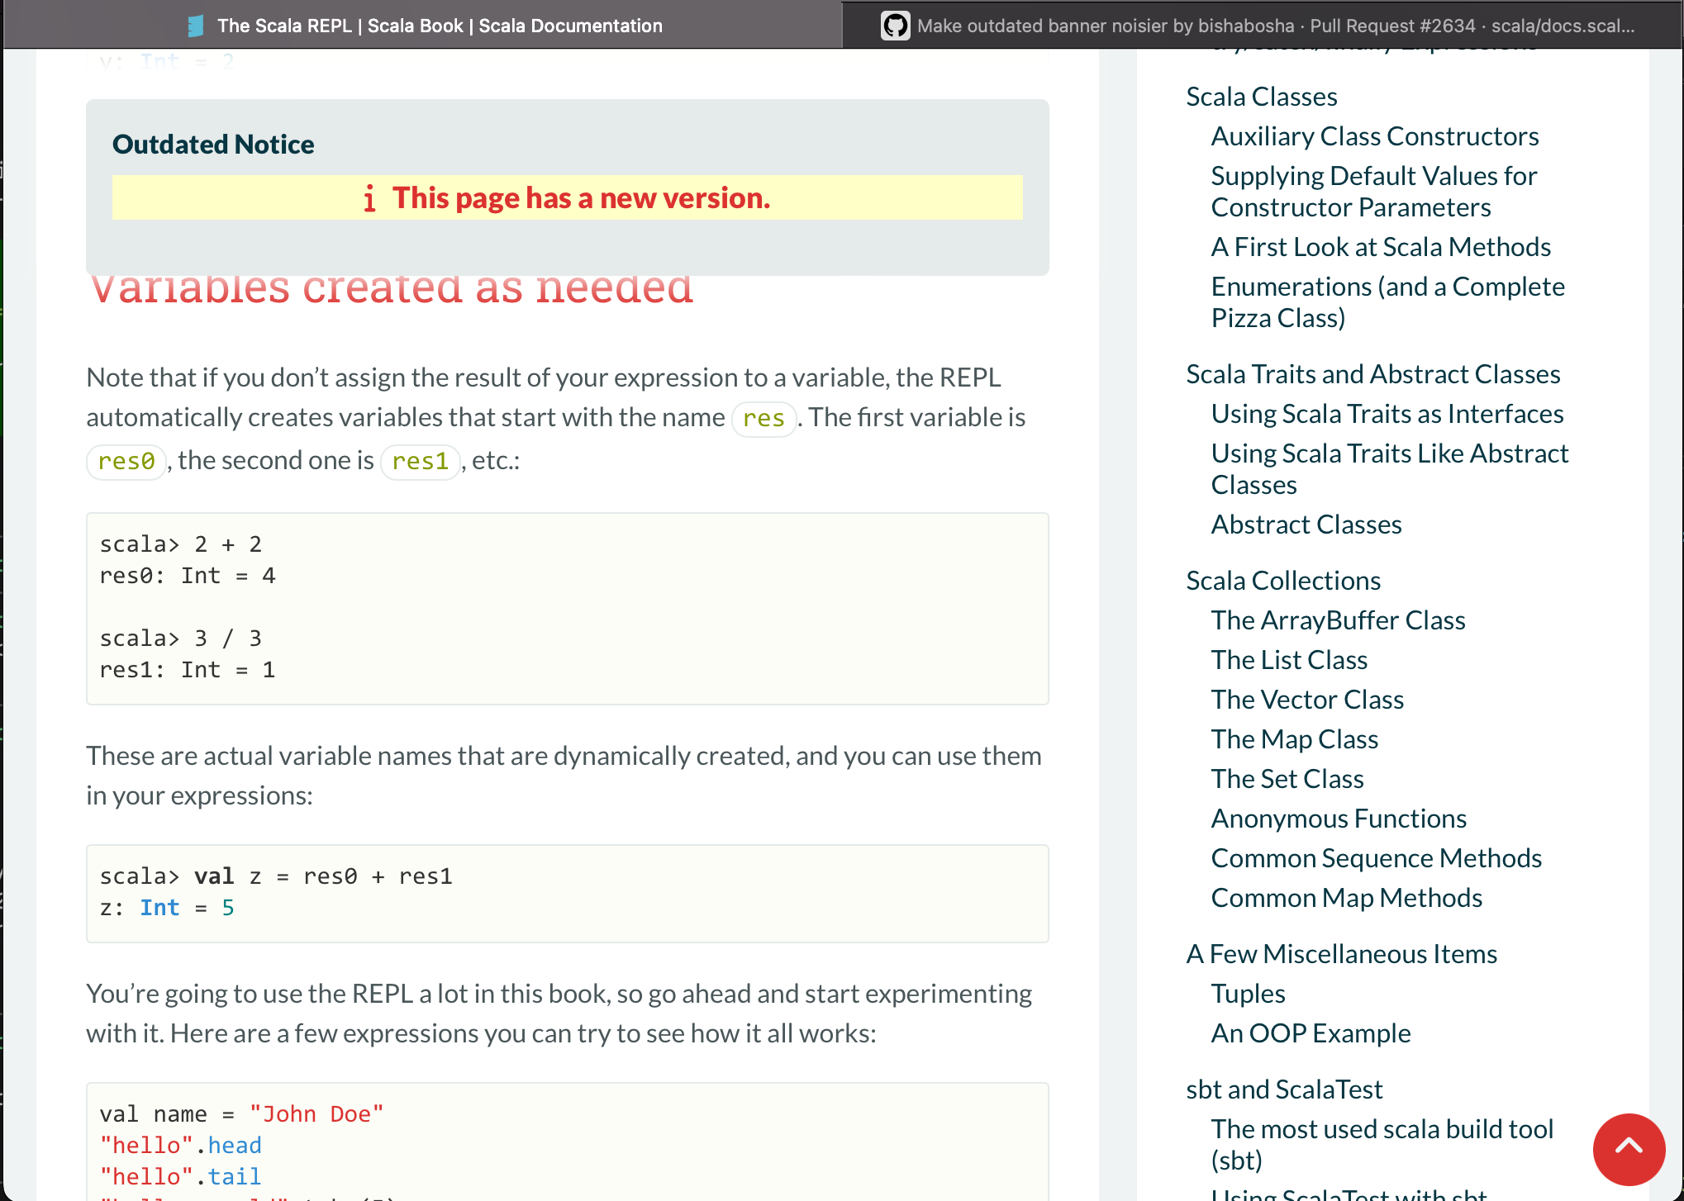Click the code line 'scala> 2 + 2'
The image size is (1684, 1201).
coord(181,544)
